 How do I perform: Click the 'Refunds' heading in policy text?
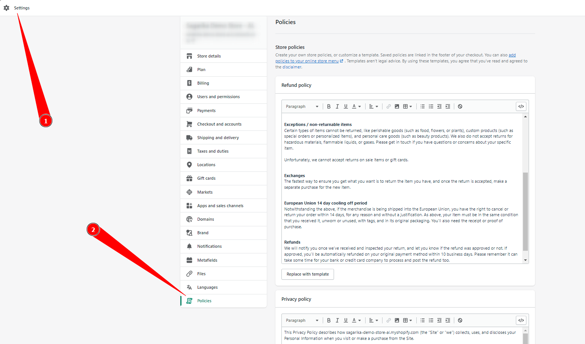pyautogui.click(x=292, y=242)
